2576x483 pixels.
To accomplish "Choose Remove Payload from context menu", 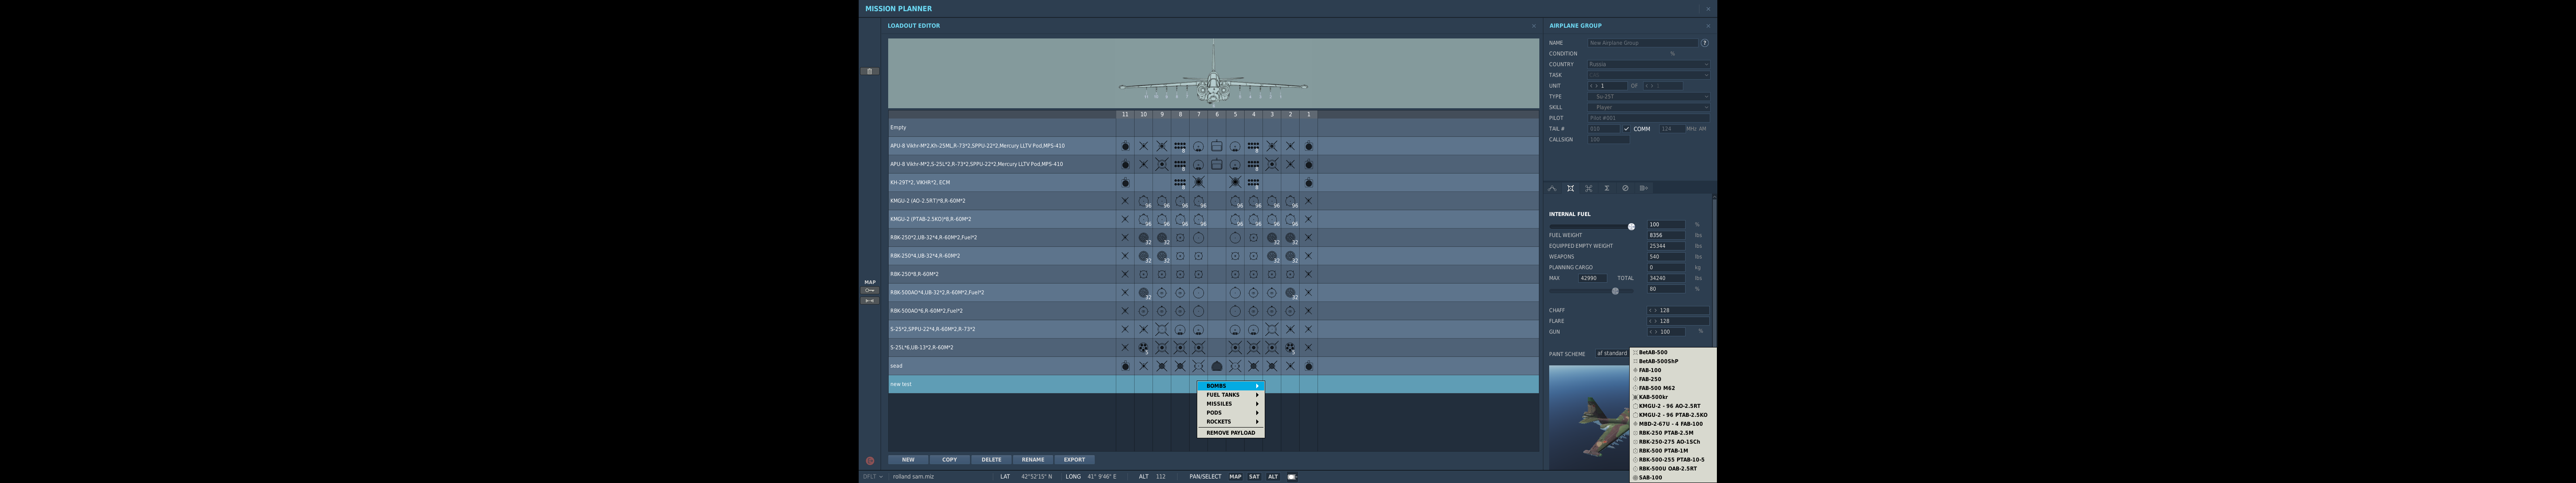I will tap(1231, 433).
